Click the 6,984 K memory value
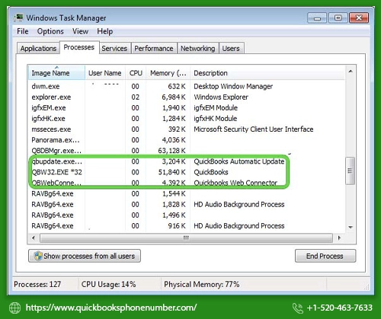This screenshot has height=319, width=381. pos(174,97)
